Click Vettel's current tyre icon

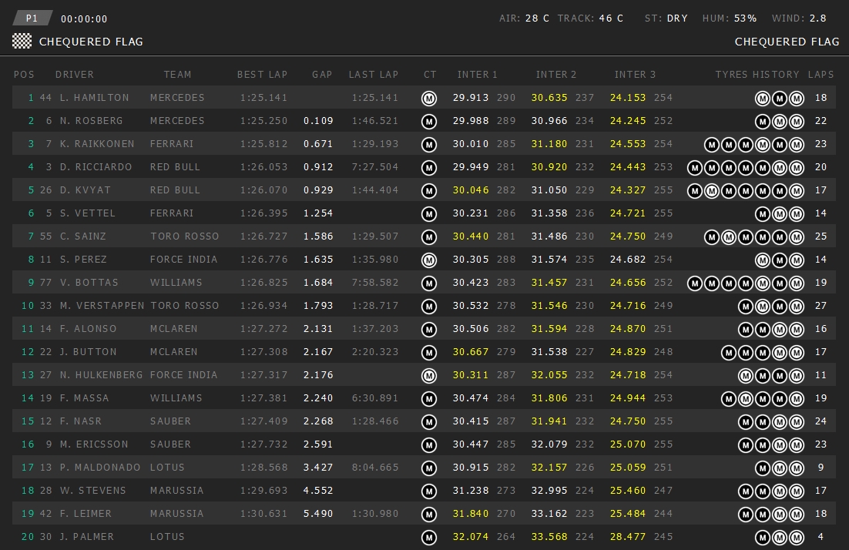(x=429, y=214)
